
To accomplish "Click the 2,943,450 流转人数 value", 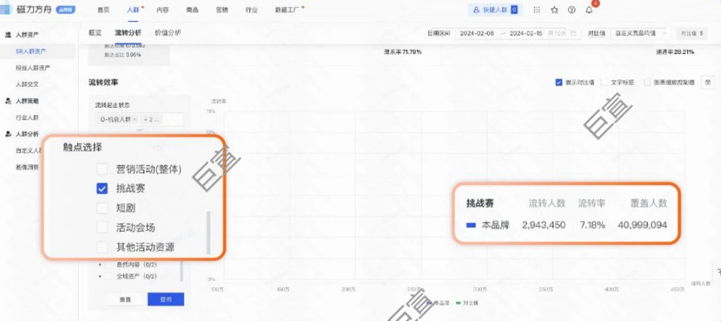I will click(544, 225).
